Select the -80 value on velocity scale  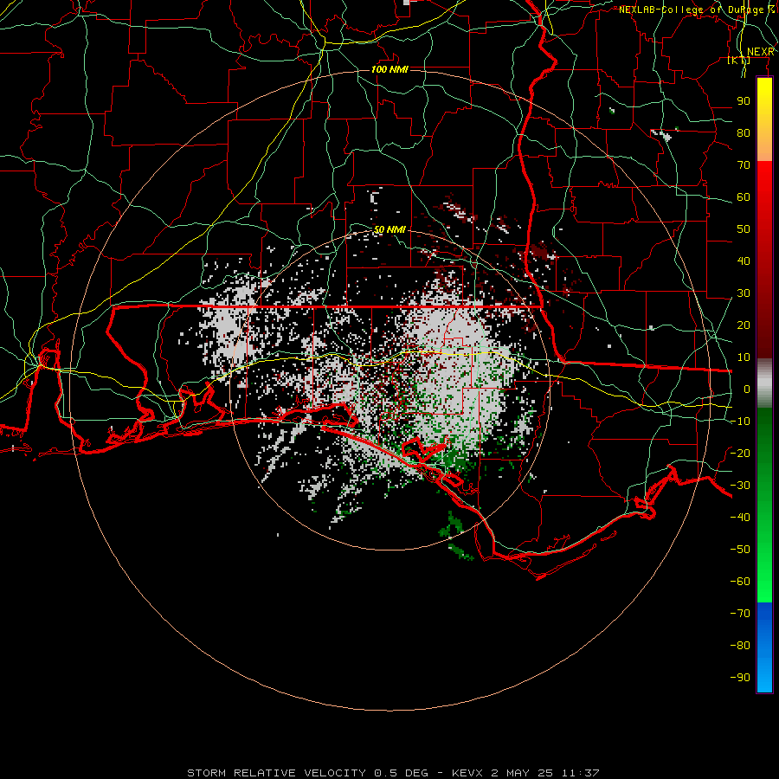740,646
